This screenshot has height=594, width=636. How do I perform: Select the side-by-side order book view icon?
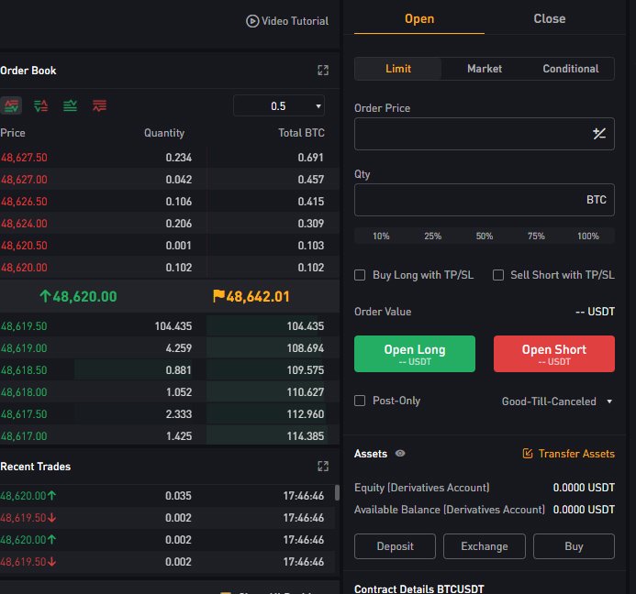click(x=40, y=105)
